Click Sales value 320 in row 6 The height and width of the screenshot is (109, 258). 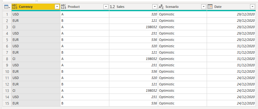pos(134,46)
